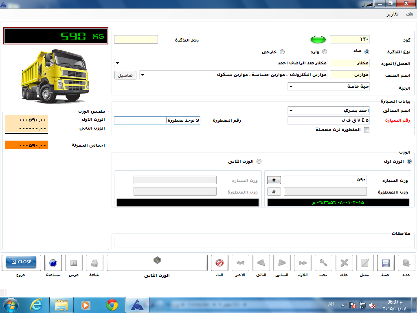
Task: Click the New record (جديد) icon
Action: [x=406, y=263]
